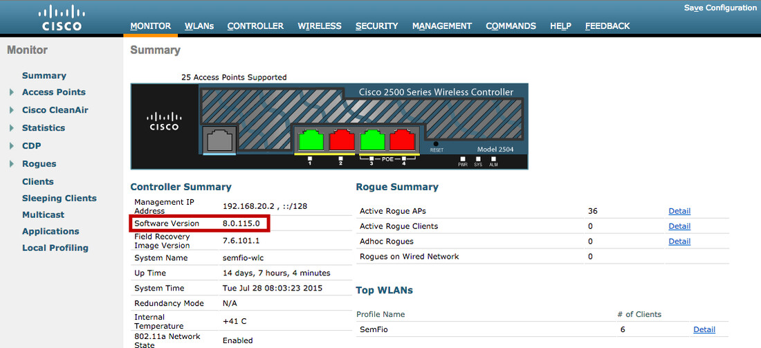Open Detail for Adhoc Rogues

[x=679, y=241]
